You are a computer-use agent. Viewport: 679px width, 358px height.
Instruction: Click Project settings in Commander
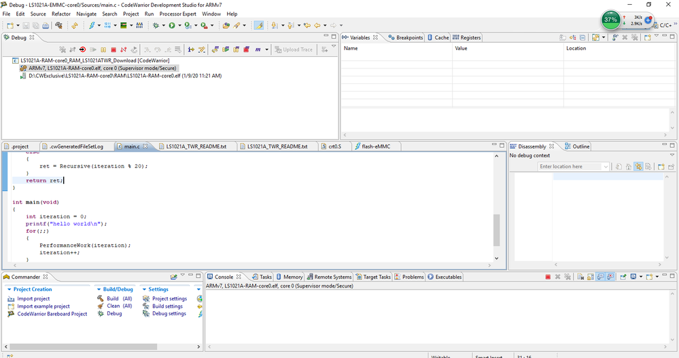[x=169, y=299]
